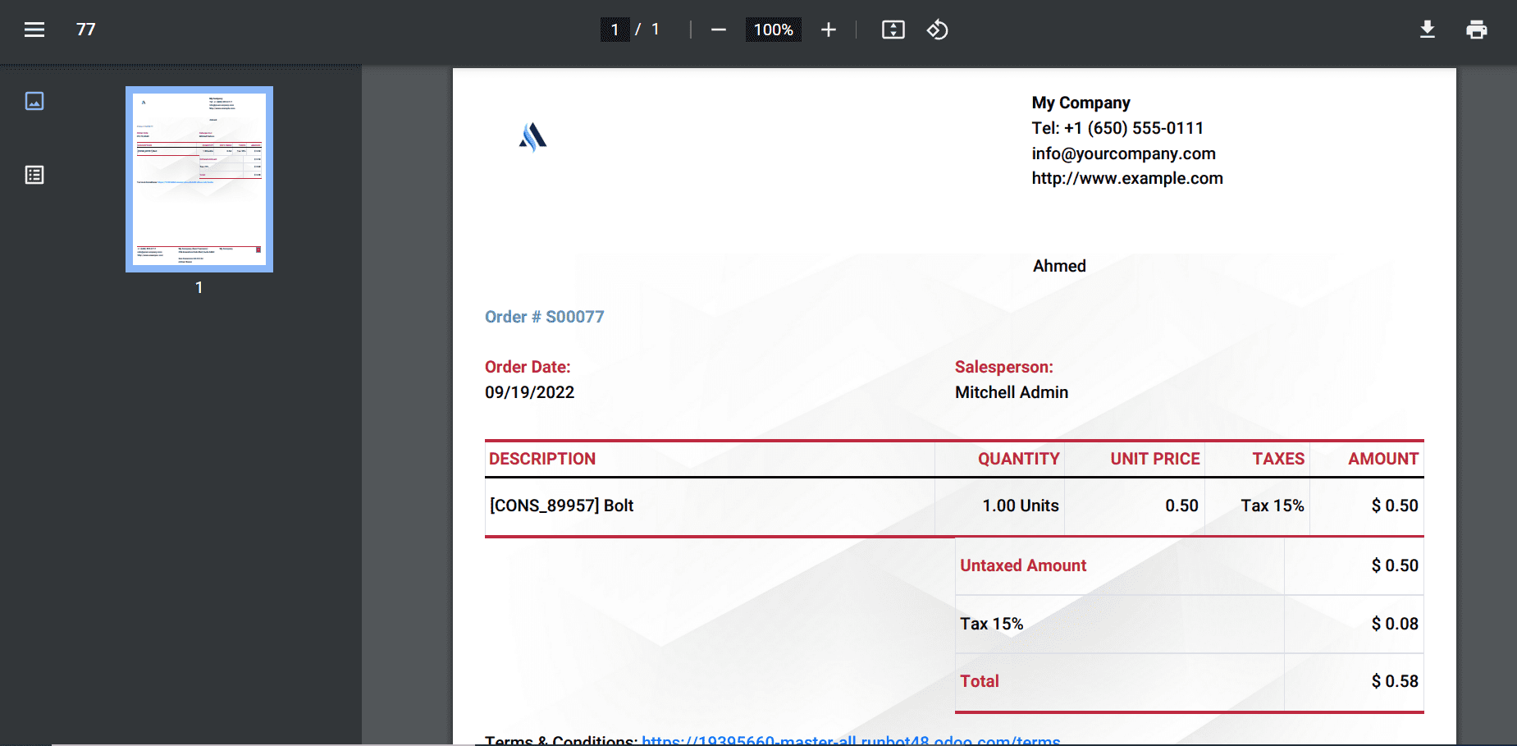Click the website 'http://www.example.com'

[x=1127, y=178]
